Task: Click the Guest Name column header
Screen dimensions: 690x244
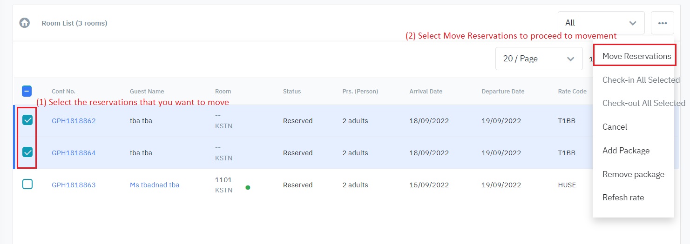Action: [147, 92]
